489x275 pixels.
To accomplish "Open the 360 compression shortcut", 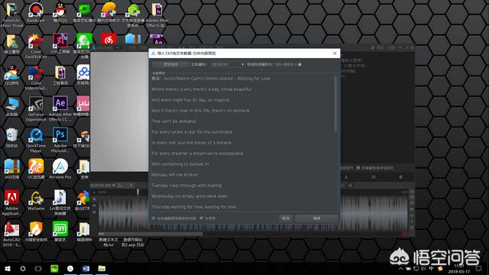I will 12,169.
